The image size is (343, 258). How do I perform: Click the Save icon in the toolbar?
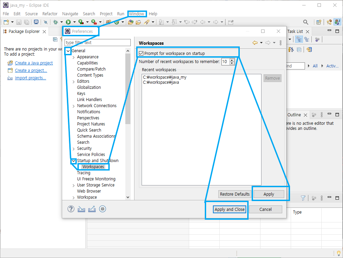19,22
